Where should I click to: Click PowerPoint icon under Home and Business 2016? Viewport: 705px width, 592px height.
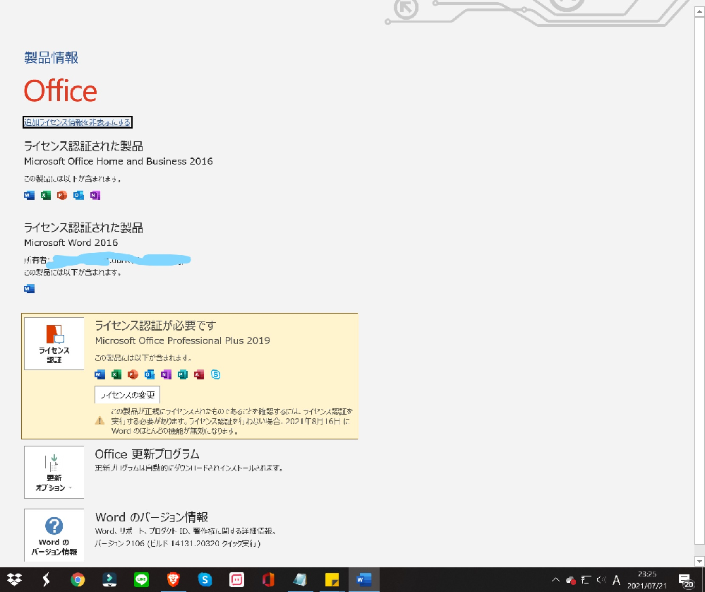[x=62, y=195]
